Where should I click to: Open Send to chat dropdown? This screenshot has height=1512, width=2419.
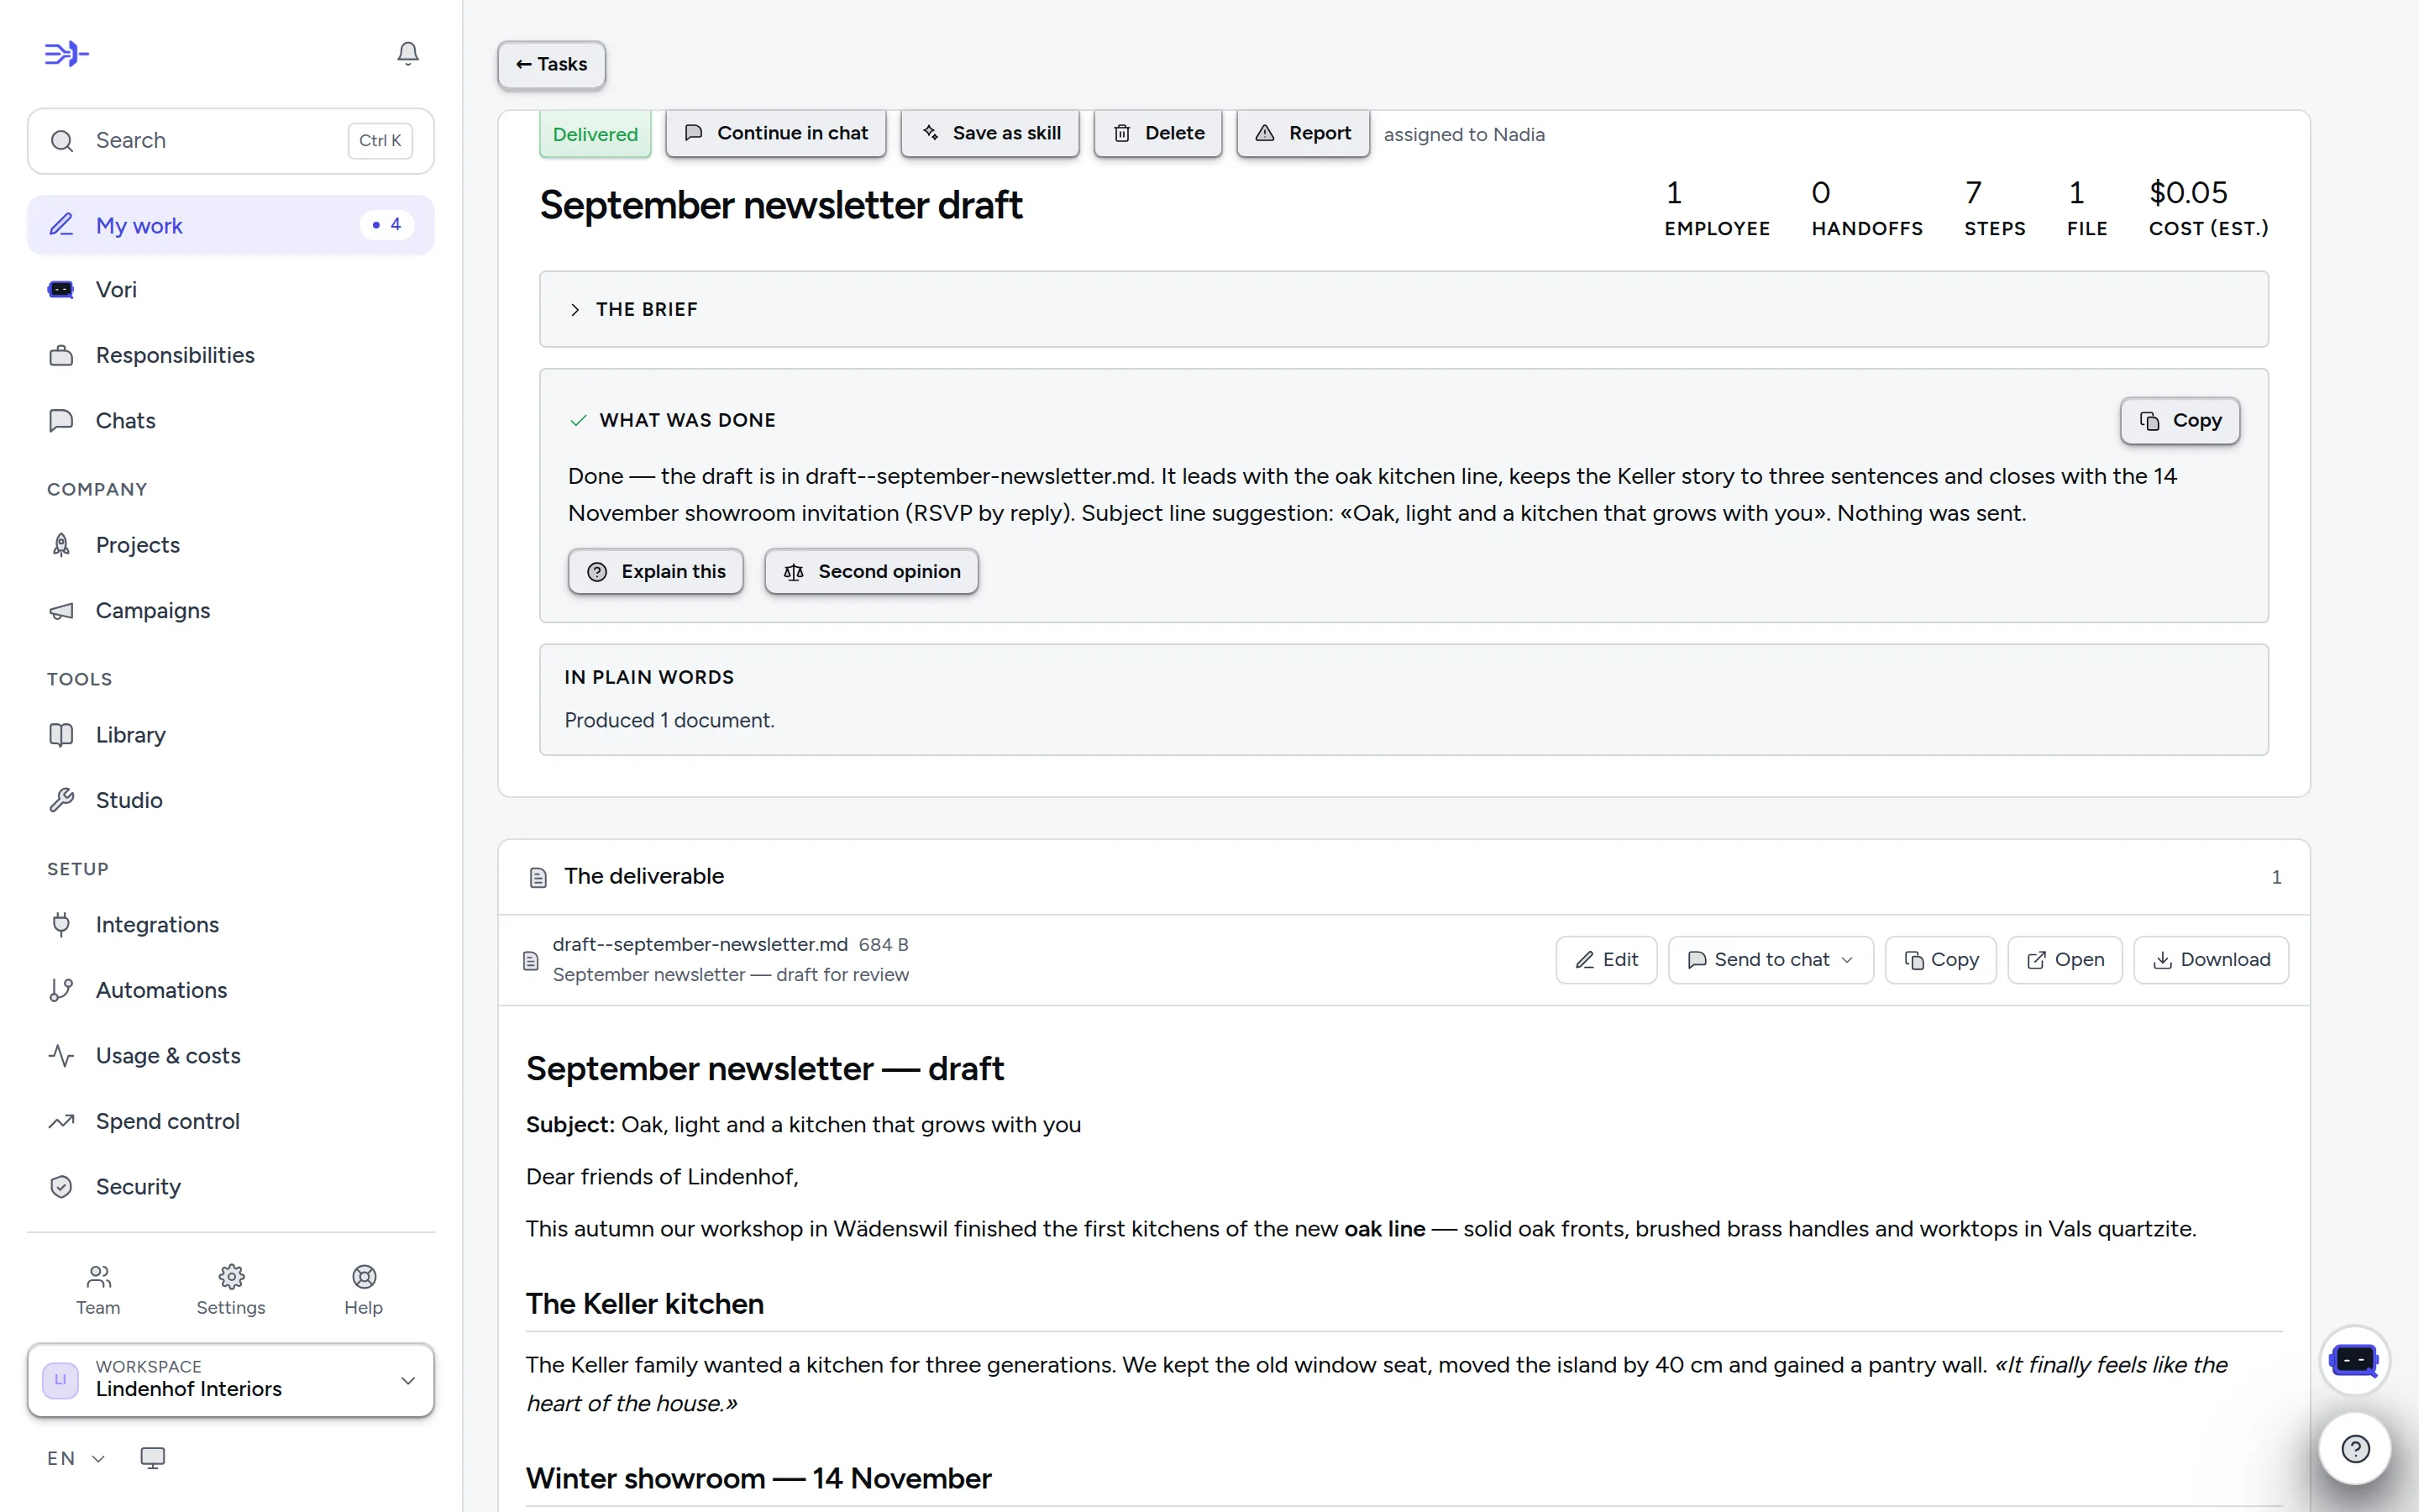click(1771, 960)
